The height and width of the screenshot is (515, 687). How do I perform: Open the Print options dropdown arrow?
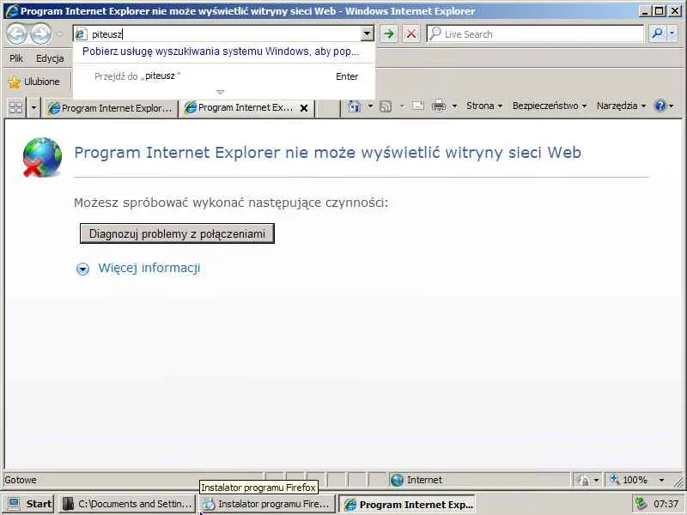(454, 106)
